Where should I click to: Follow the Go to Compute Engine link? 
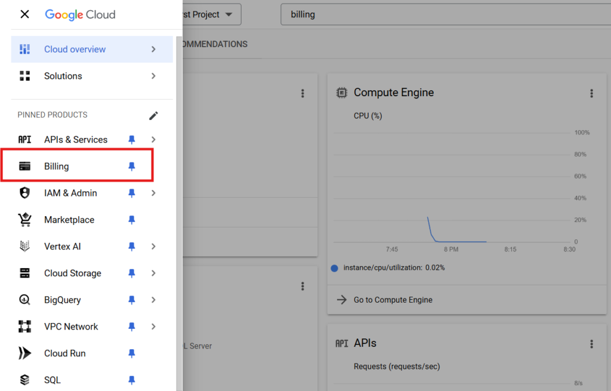coord(393,300)
